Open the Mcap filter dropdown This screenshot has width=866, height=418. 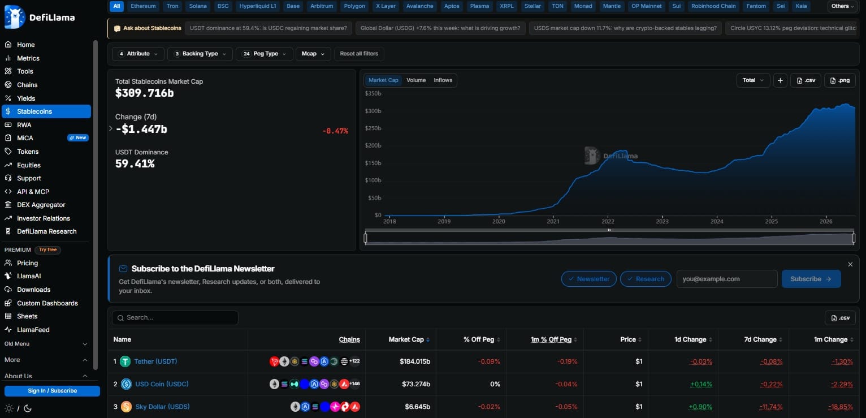pyautogui.click(x=313, y=54)
